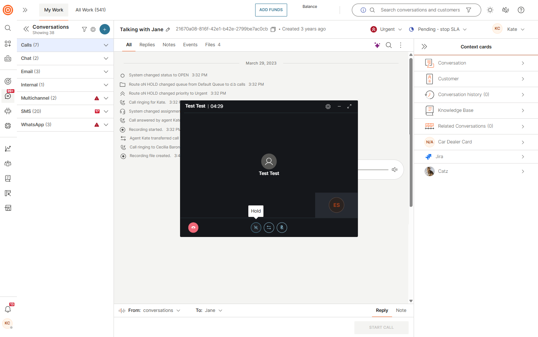Switch to the All Work tab
538x337 pixels.
[91, 10]
